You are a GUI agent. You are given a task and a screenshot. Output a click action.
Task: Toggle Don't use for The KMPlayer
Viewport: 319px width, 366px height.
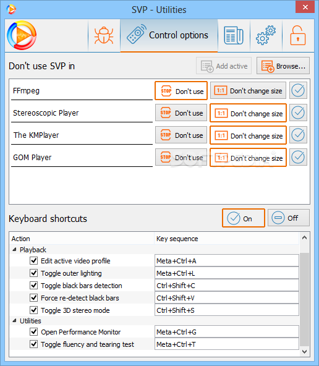click(x=181, y=135)
